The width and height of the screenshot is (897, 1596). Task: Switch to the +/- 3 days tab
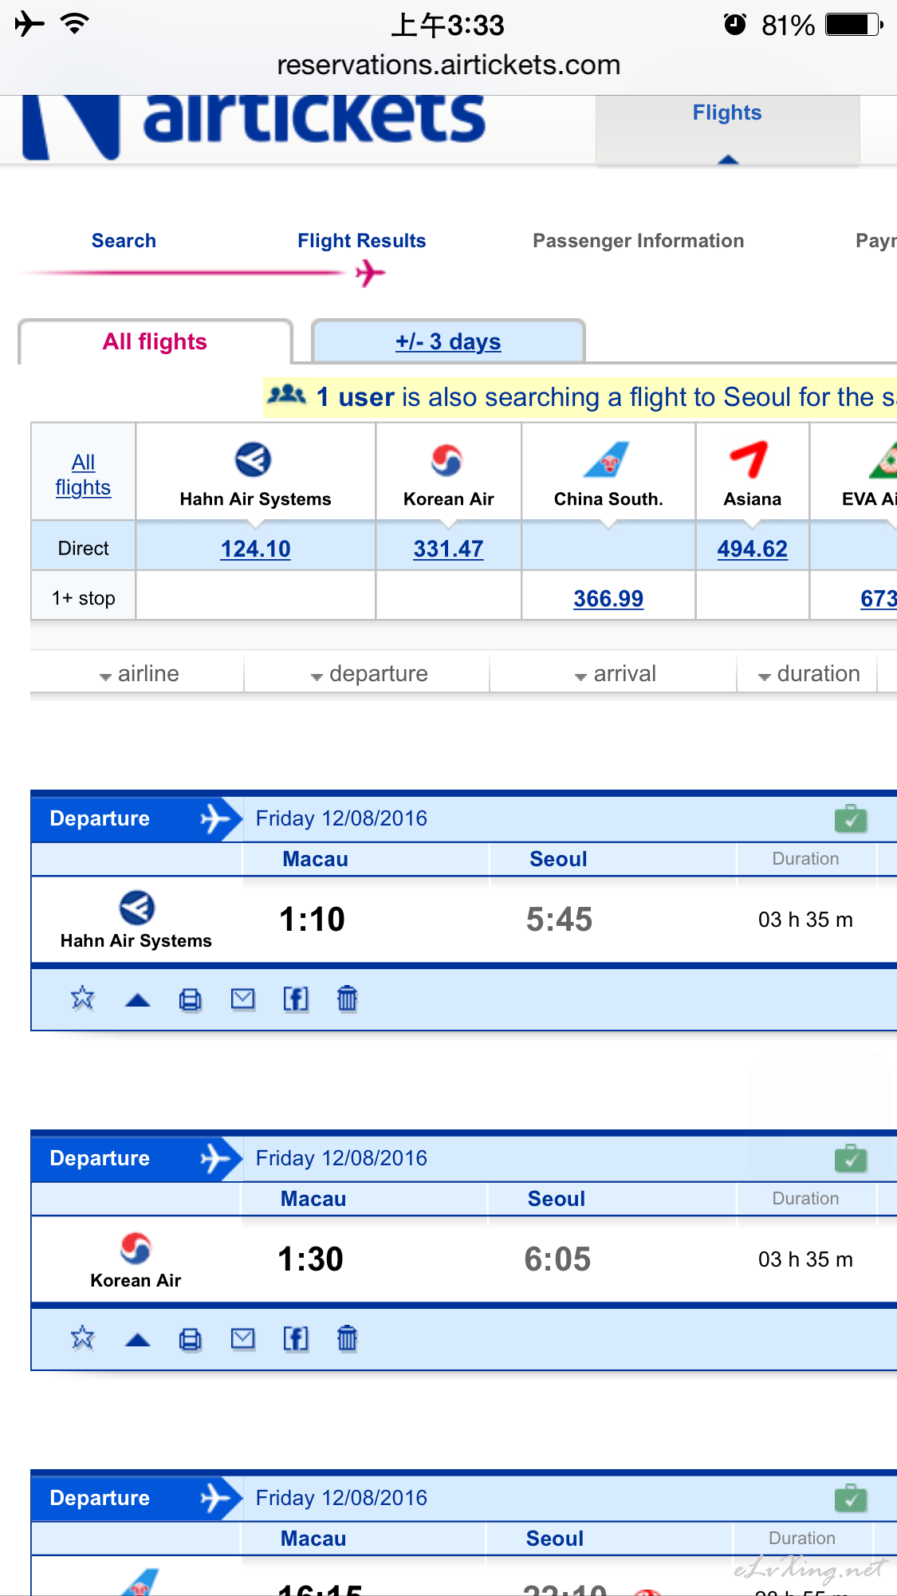448,341
